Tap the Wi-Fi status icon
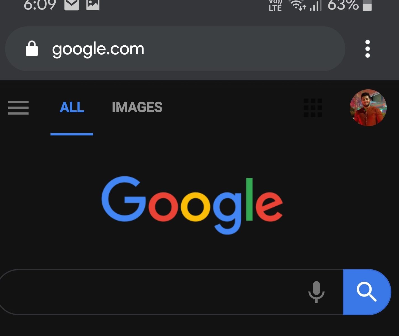 point(298,5)
